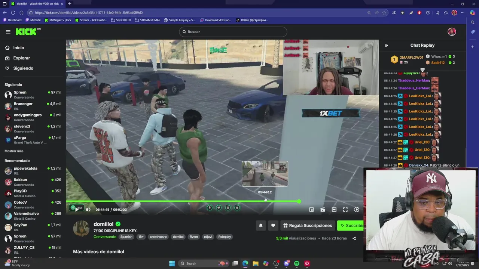This screenshot has height=269, width=479.
Task: Open the SoyPan recommended channel
Action: (33, 227)
